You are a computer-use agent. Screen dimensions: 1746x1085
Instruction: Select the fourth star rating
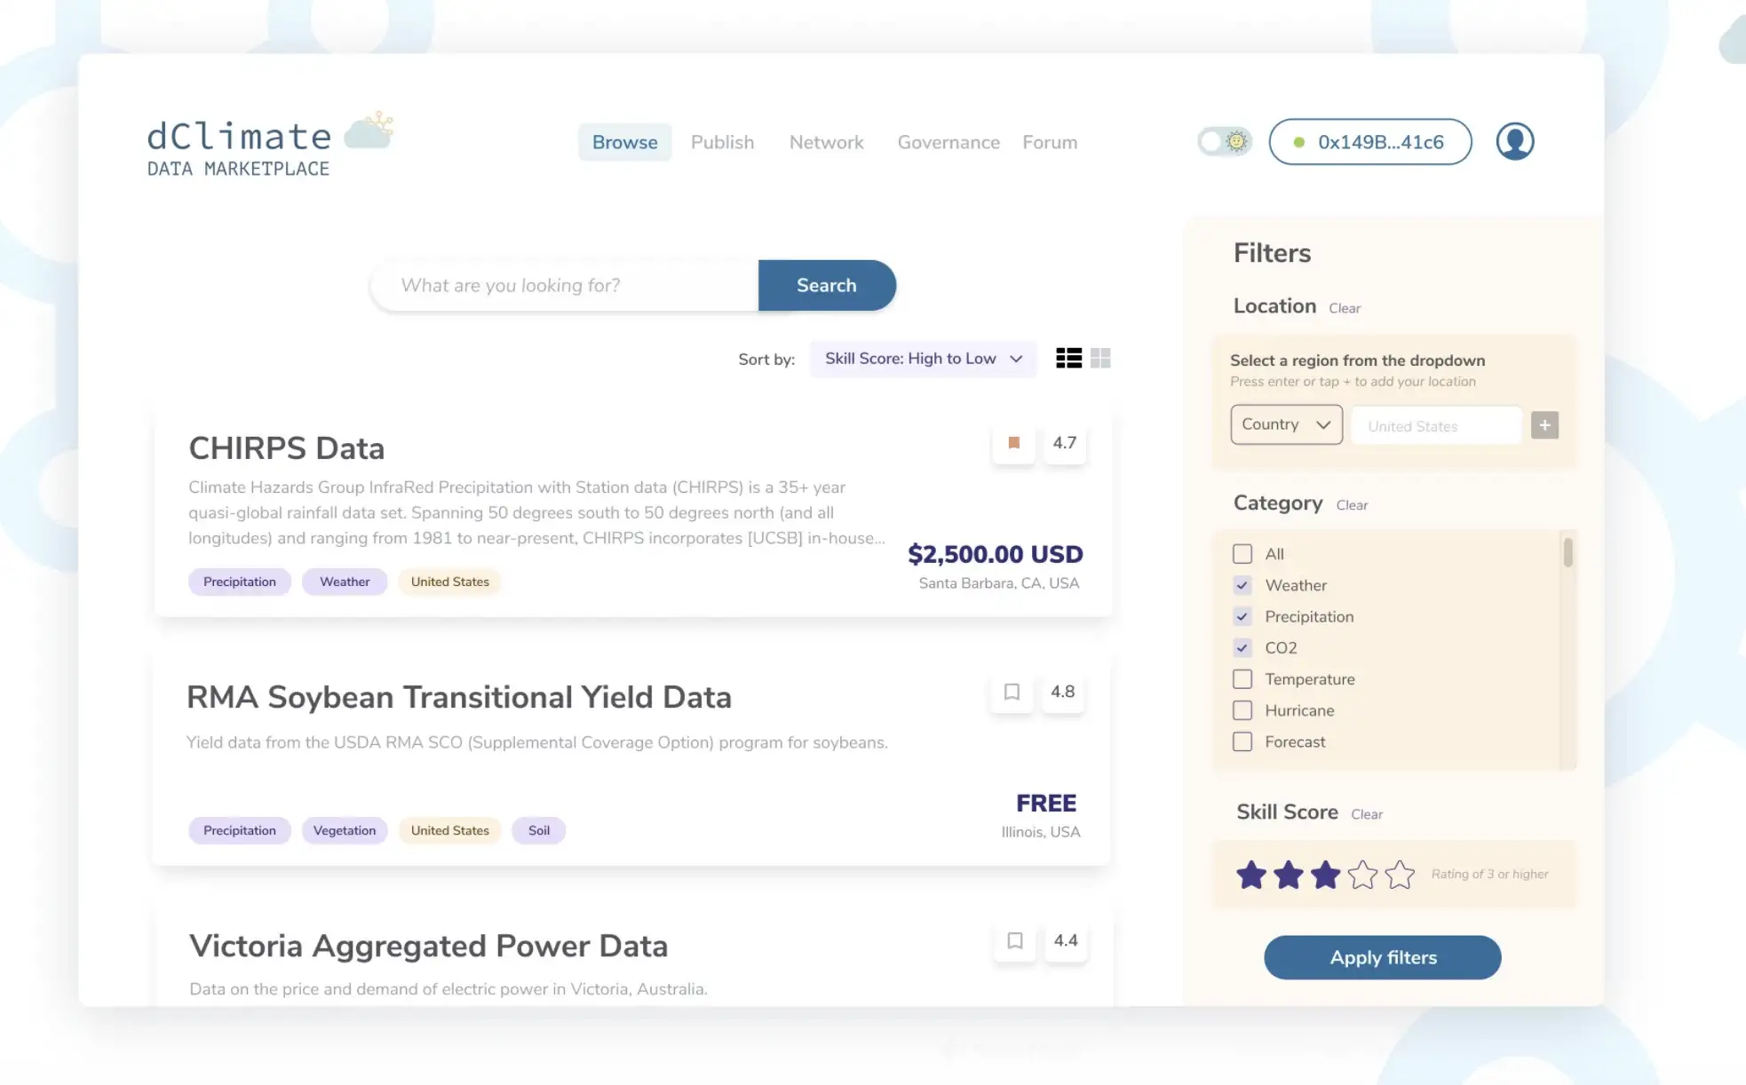[x=1362, y=875]
